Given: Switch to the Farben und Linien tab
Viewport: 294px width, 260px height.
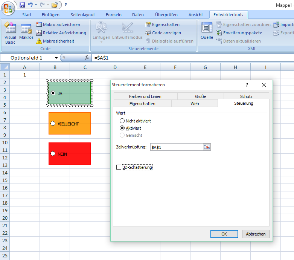Looking at the screenshot, I should click(145, 96).
